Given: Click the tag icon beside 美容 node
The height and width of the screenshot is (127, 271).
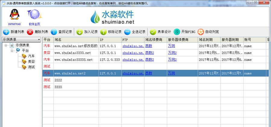Looking at the screenshot, I should pos(24,62).
